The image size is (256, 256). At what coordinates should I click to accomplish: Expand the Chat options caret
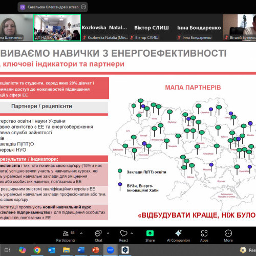coord(108,233)
